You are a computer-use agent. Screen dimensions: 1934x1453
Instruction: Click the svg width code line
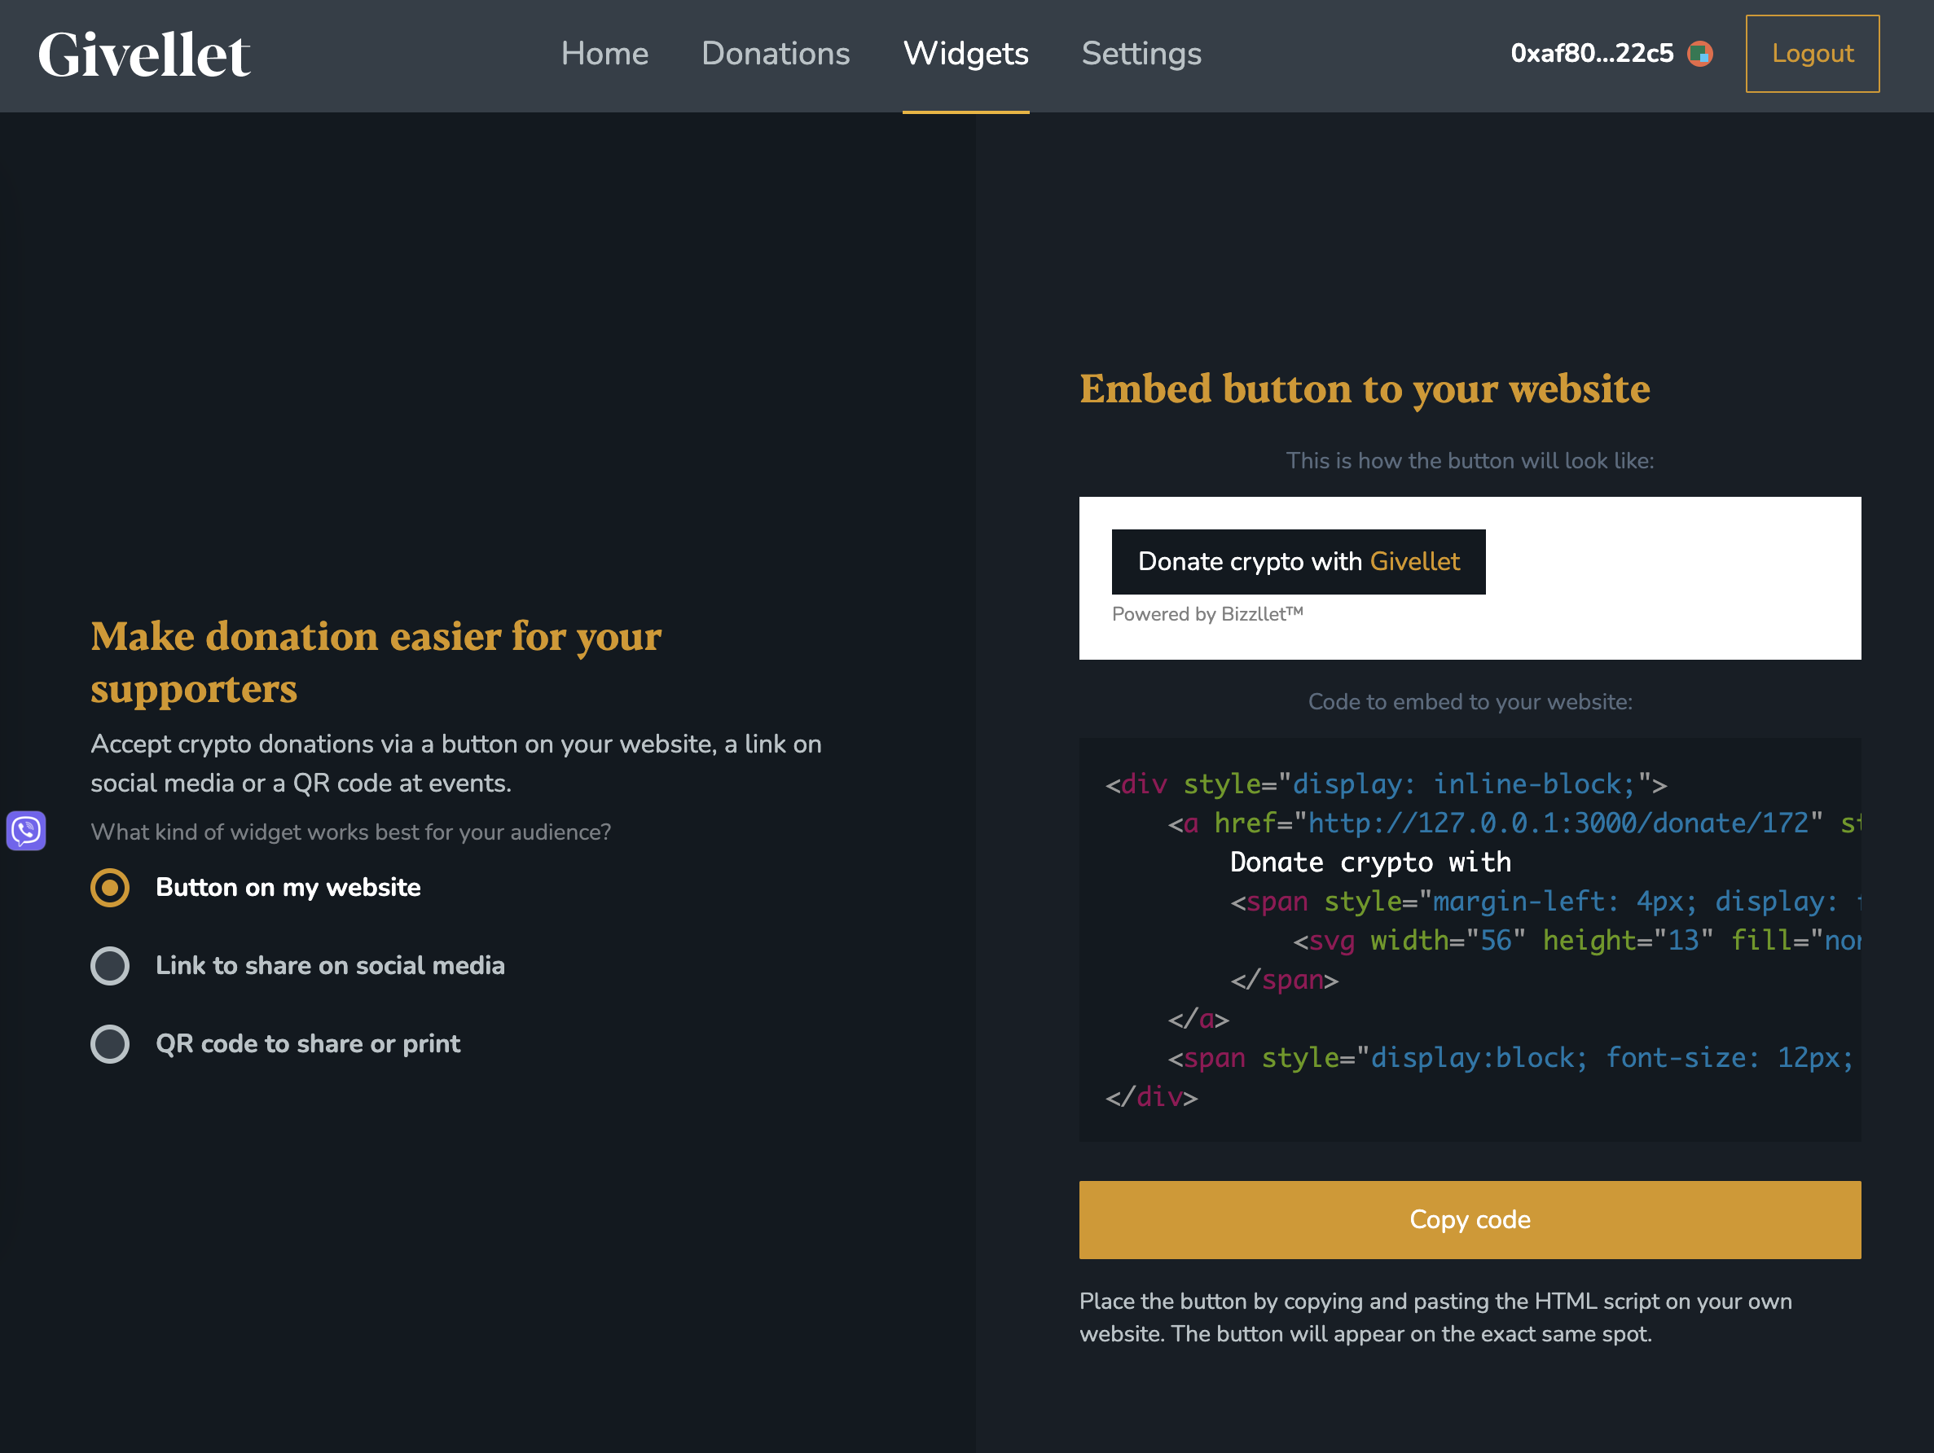1576,941
